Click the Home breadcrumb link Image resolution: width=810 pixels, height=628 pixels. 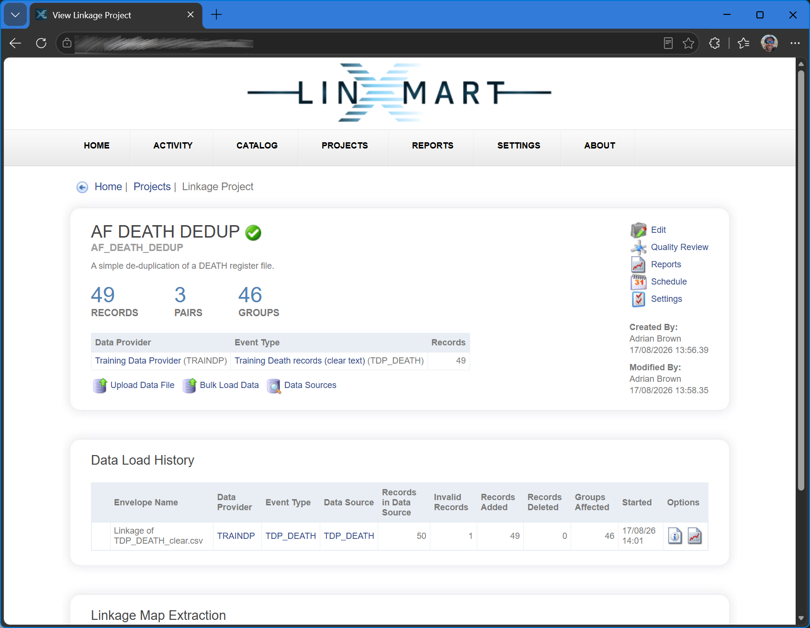(108, 187)
